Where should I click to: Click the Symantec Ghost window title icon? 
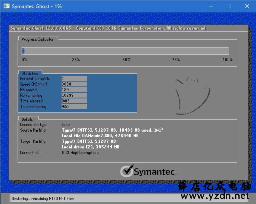[6, 6]
